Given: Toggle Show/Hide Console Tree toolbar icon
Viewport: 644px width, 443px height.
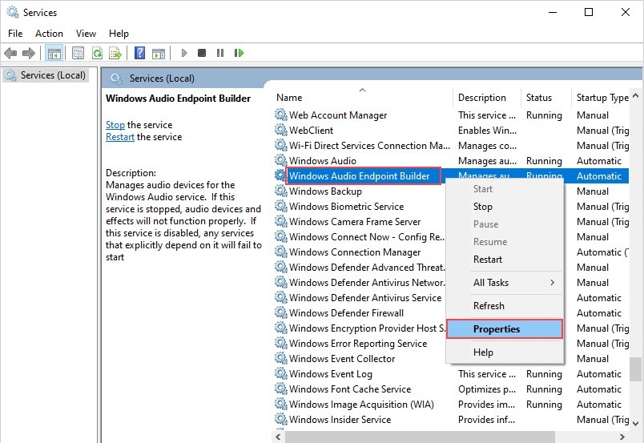Looking at the screenshot, I should [x=54, y=53].
